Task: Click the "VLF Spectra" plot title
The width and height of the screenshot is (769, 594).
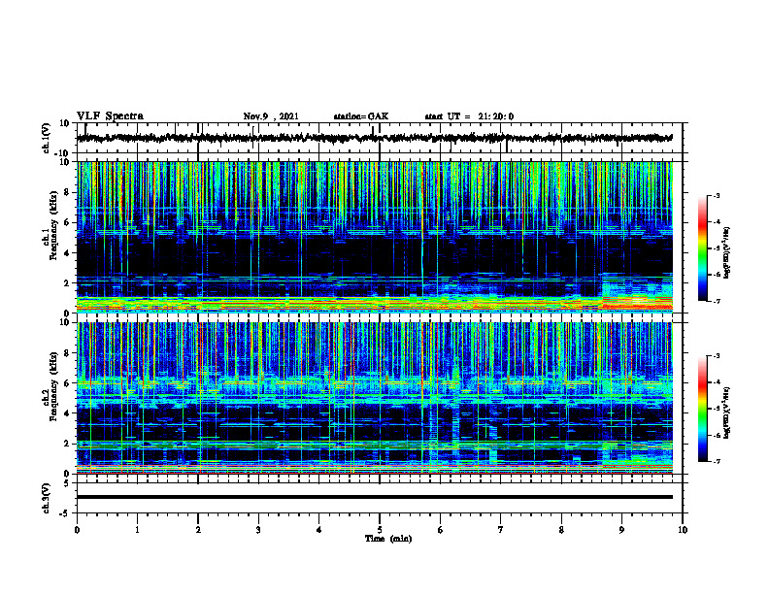Action: coord(110,116)
